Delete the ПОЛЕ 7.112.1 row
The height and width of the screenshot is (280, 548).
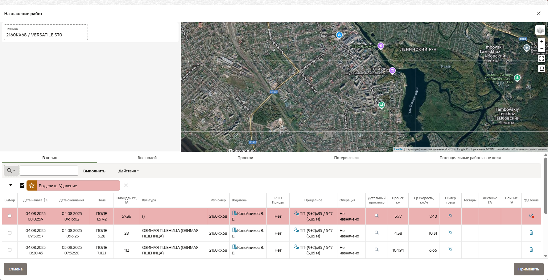(531, 250)
